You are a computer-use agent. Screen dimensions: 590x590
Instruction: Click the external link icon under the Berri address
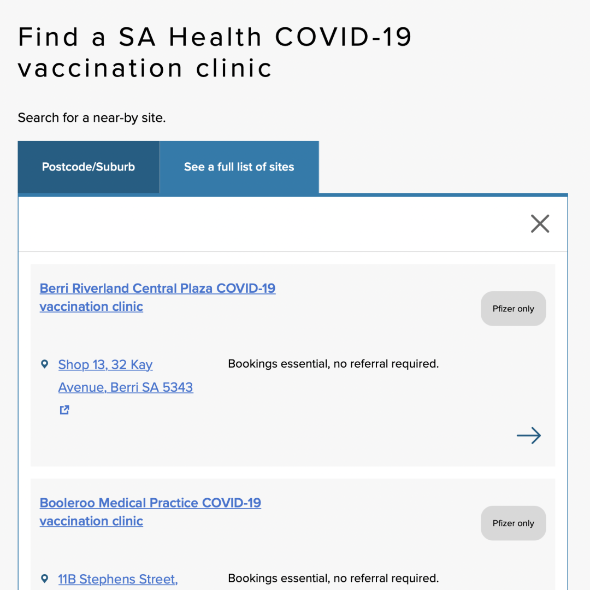click(64, 410)
